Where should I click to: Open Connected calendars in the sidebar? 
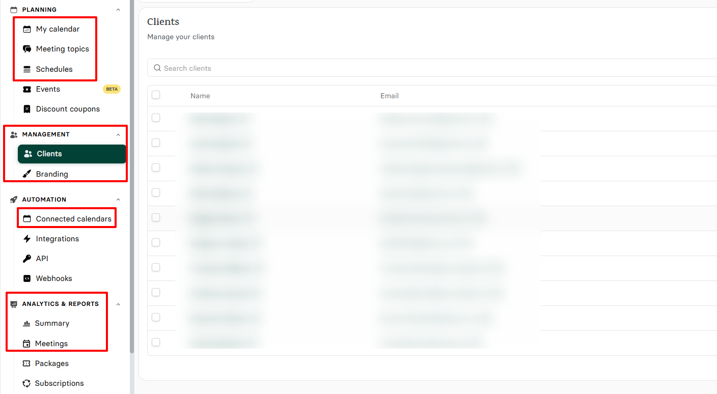click(x=73, y=219)
